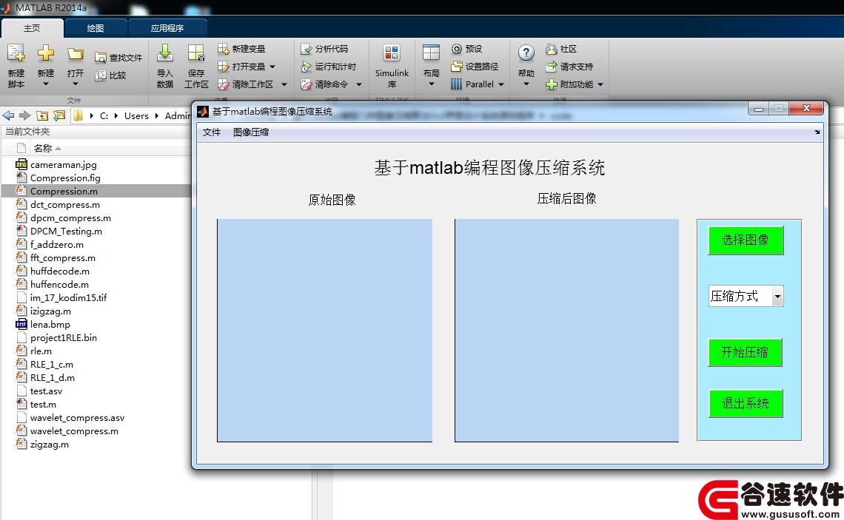Select file dpcm_compress.m

[x=70, y=217]
